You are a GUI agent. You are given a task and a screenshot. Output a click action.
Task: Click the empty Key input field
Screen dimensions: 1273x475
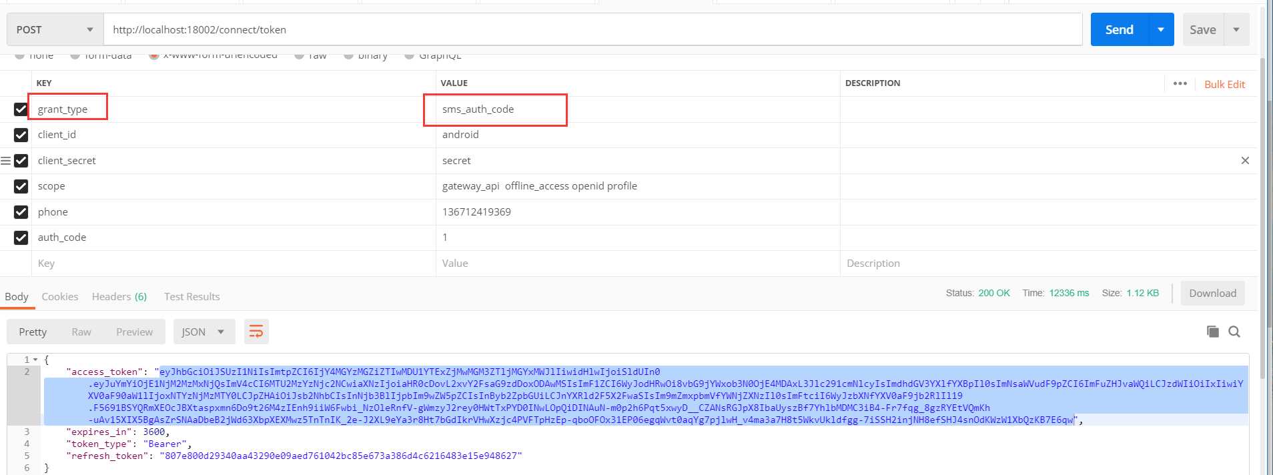pyautogui.click(x=234, y=263)
